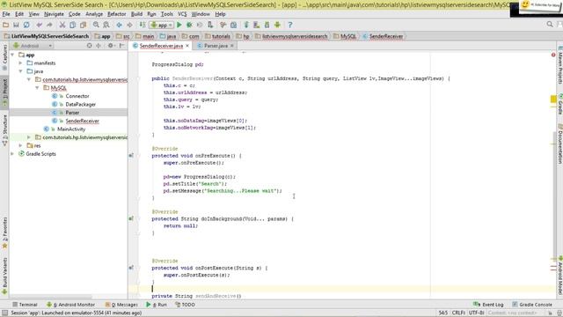
Task: Select MainActivity in the project tree
Action: pos(71,129)
